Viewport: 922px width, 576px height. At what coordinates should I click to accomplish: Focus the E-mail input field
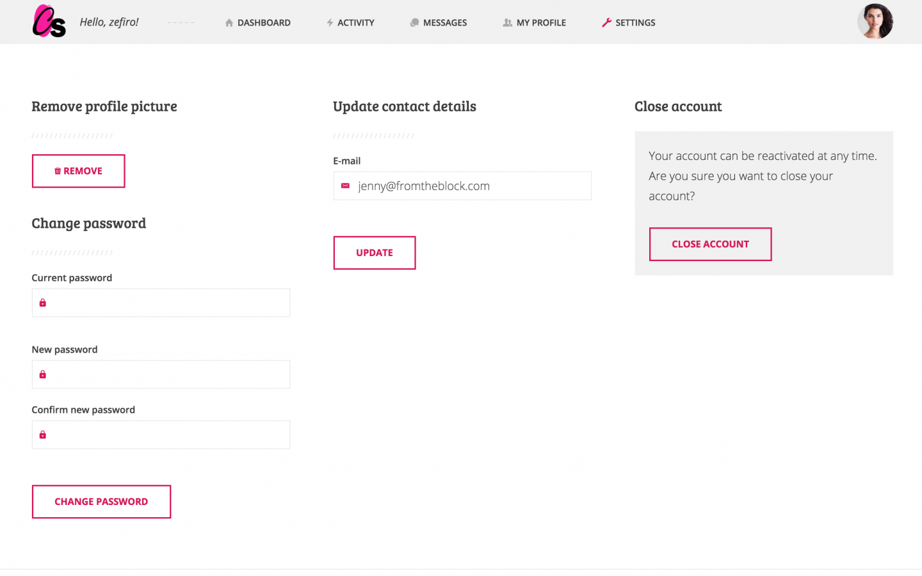462,186
